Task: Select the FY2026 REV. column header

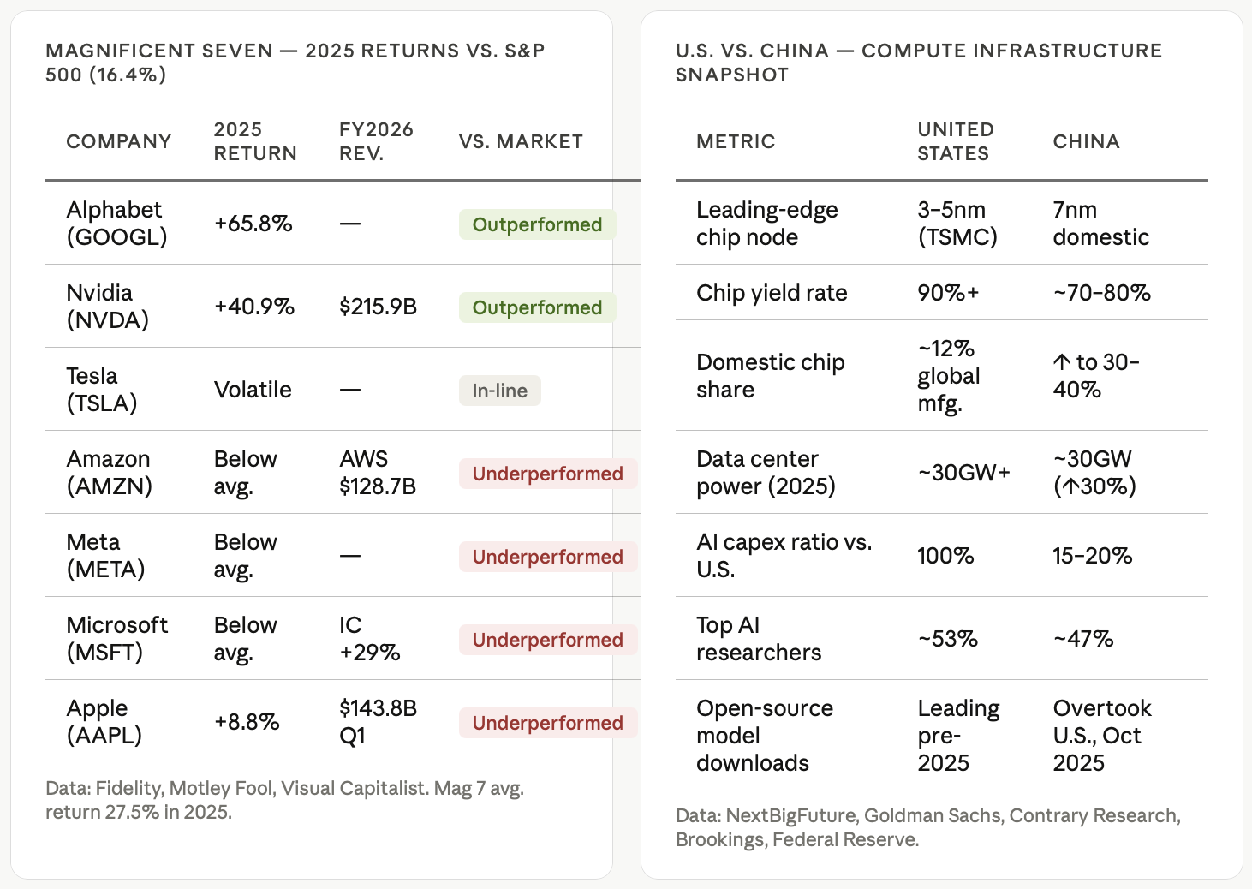Action: pos(376,141)
